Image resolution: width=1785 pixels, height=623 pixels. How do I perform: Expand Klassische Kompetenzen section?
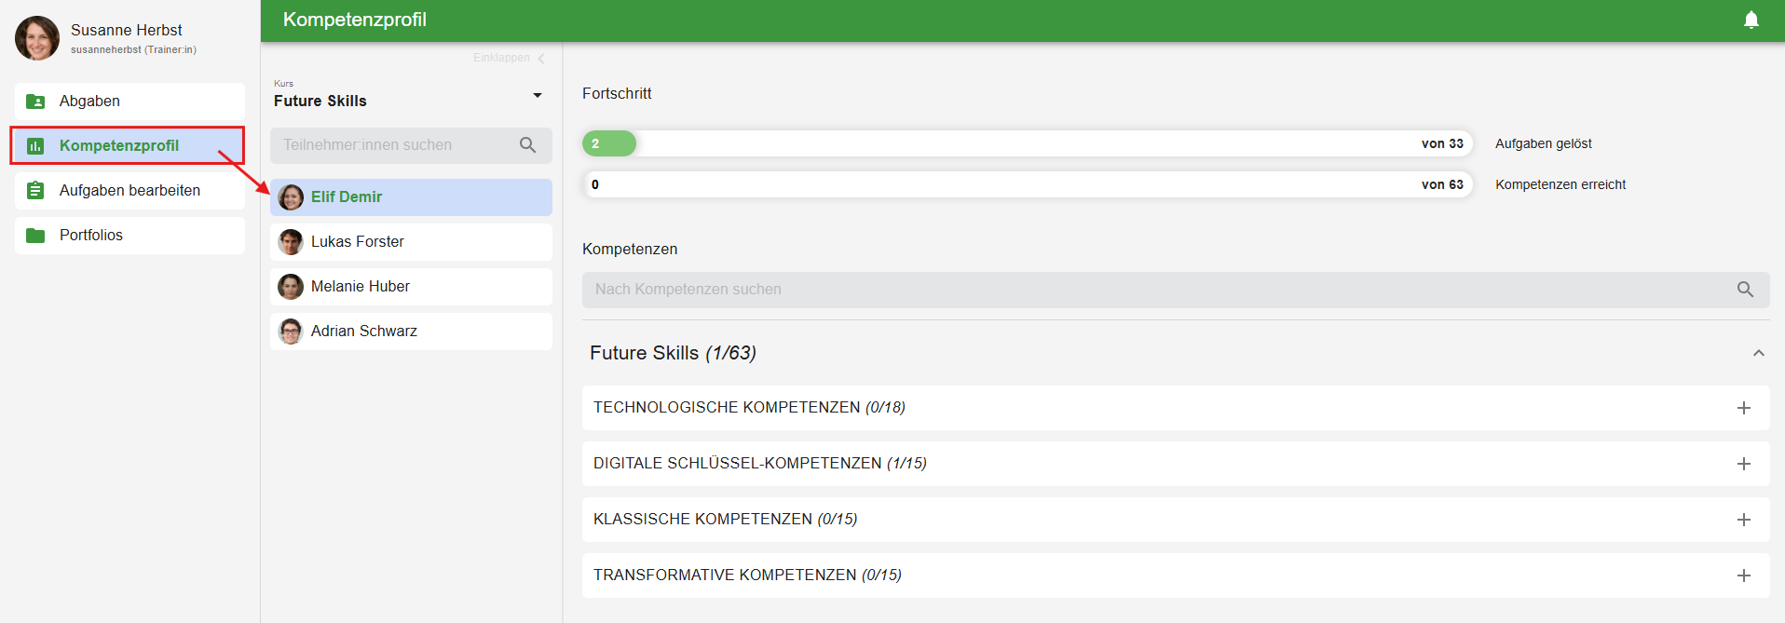click(x=1743, y=520)
